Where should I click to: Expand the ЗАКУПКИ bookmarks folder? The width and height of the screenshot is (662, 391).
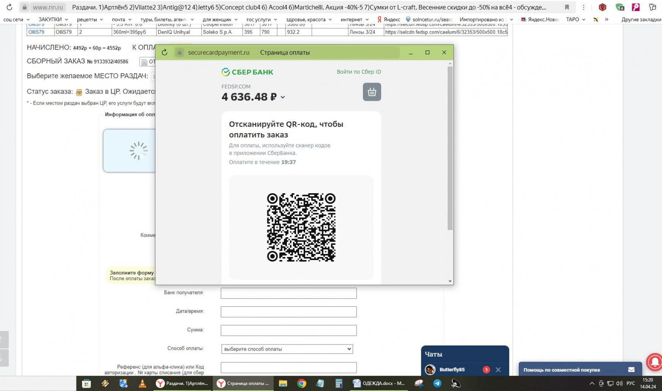tap(53, 19)
